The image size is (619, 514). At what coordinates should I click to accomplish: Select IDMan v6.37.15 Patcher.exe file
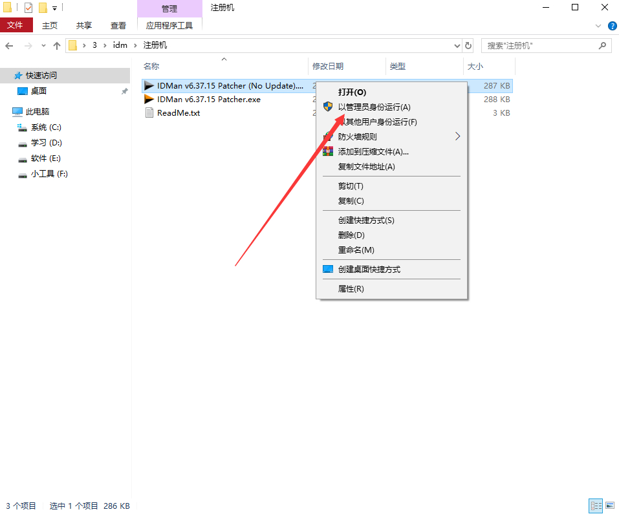coord(209,100)
